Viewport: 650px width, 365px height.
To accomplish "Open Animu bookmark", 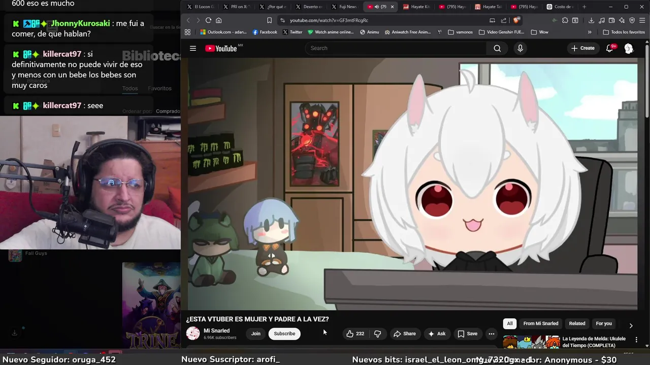I will [x=370, y=32].
